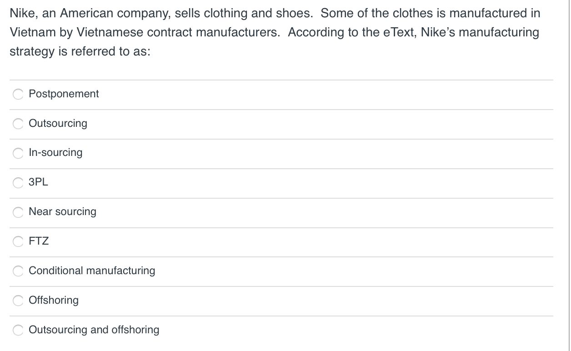The width and height of the screenshot is (571, 351).
Task: Select the Postponement radio button
Action: tap(18, 95)
